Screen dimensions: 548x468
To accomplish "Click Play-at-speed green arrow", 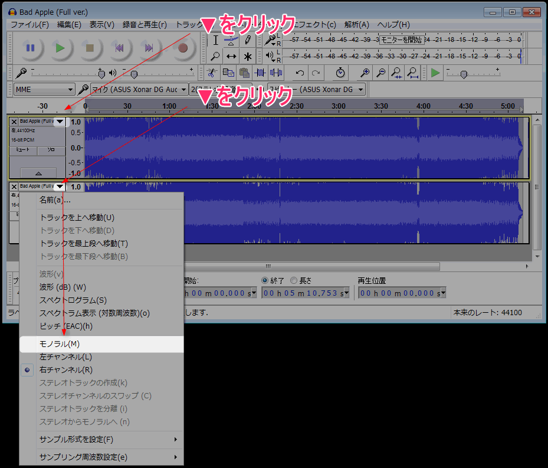I will coord(435,73).
